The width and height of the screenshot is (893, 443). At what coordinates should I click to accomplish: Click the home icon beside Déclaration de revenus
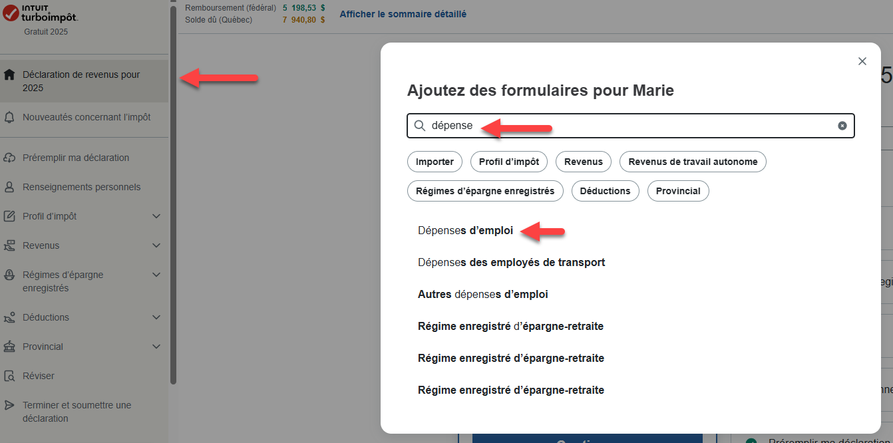tap(9, 74)
